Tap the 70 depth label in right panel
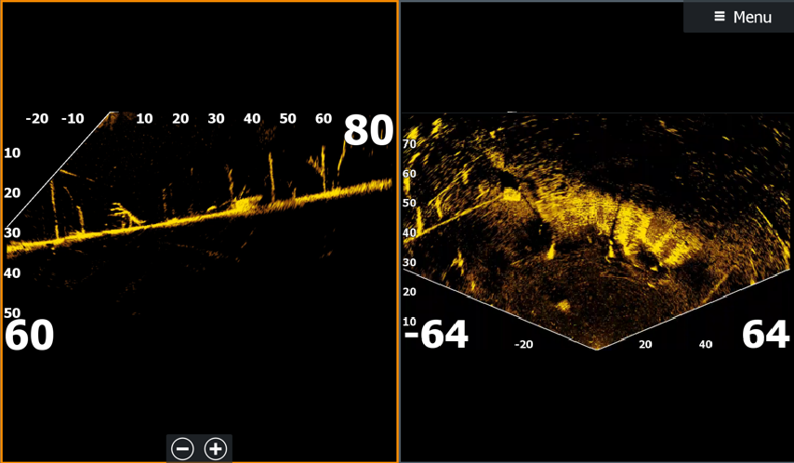Image resolution: width=794 pixels, height=463 pixels. (x=409, y=144)
